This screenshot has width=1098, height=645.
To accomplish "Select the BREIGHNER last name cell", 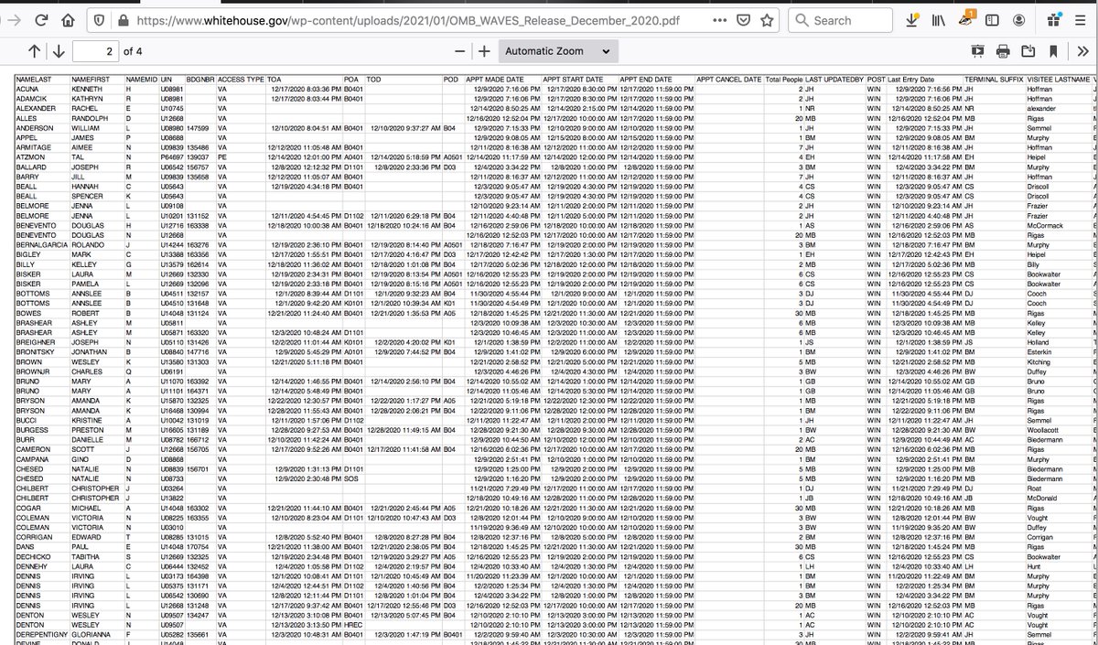I will click(x=37, y=341).
